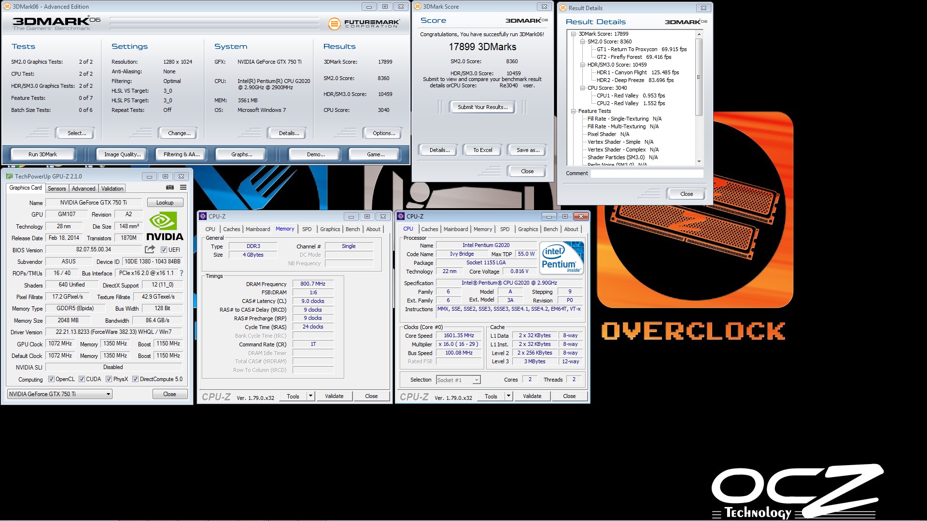The width and height of the screenshot is (927, 521).
Task: Click the NVIDIA logo in GPU-Z
Action: (165, 226)
